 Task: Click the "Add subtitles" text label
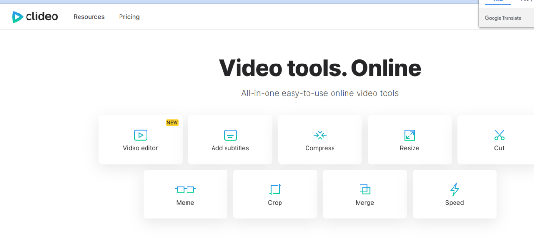pyautogui.click(x=230, y=148)
